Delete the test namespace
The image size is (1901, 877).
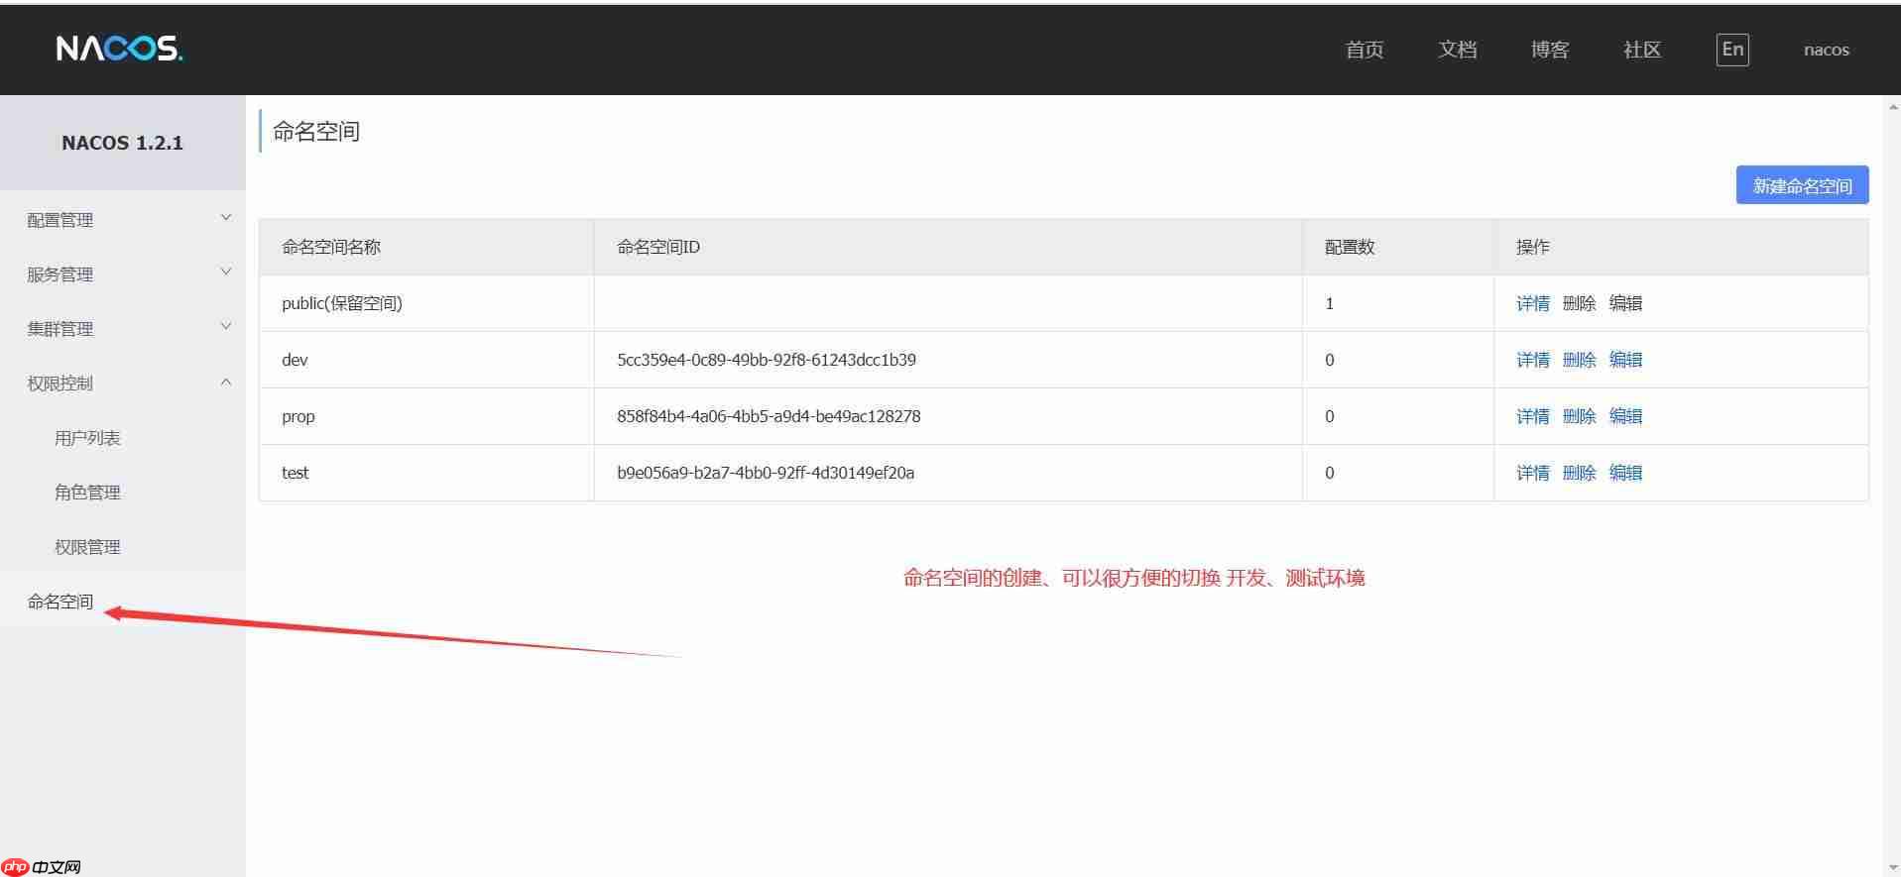coord(1579,473)
